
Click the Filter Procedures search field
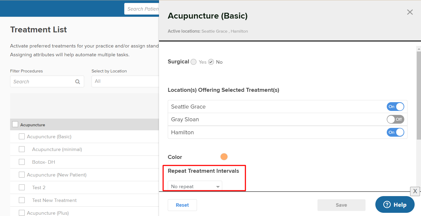click(x=47, y=81)
